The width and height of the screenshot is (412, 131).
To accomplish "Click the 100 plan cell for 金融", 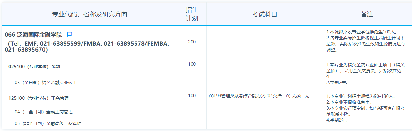I will (x=192, y=64).
